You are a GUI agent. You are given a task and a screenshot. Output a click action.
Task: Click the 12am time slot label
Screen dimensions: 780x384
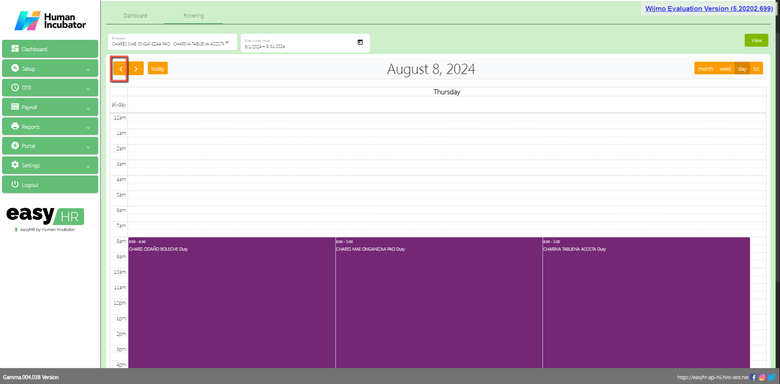(x=120, y=117)
